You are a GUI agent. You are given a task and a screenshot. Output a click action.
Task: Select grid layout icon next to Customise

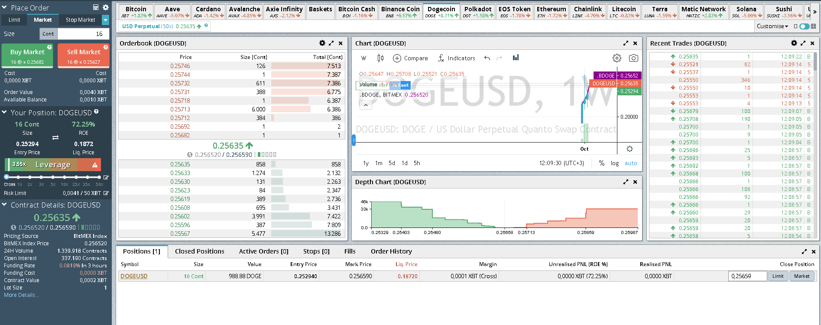tap(814, 26)
